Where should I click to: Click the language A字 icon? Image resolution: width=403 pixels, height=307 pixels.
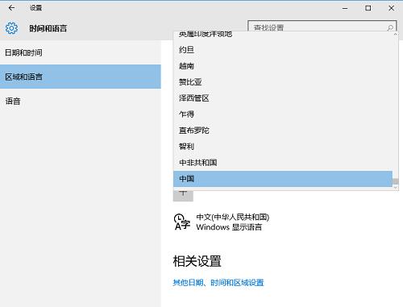pyautogui.click(x=182, y=222)
